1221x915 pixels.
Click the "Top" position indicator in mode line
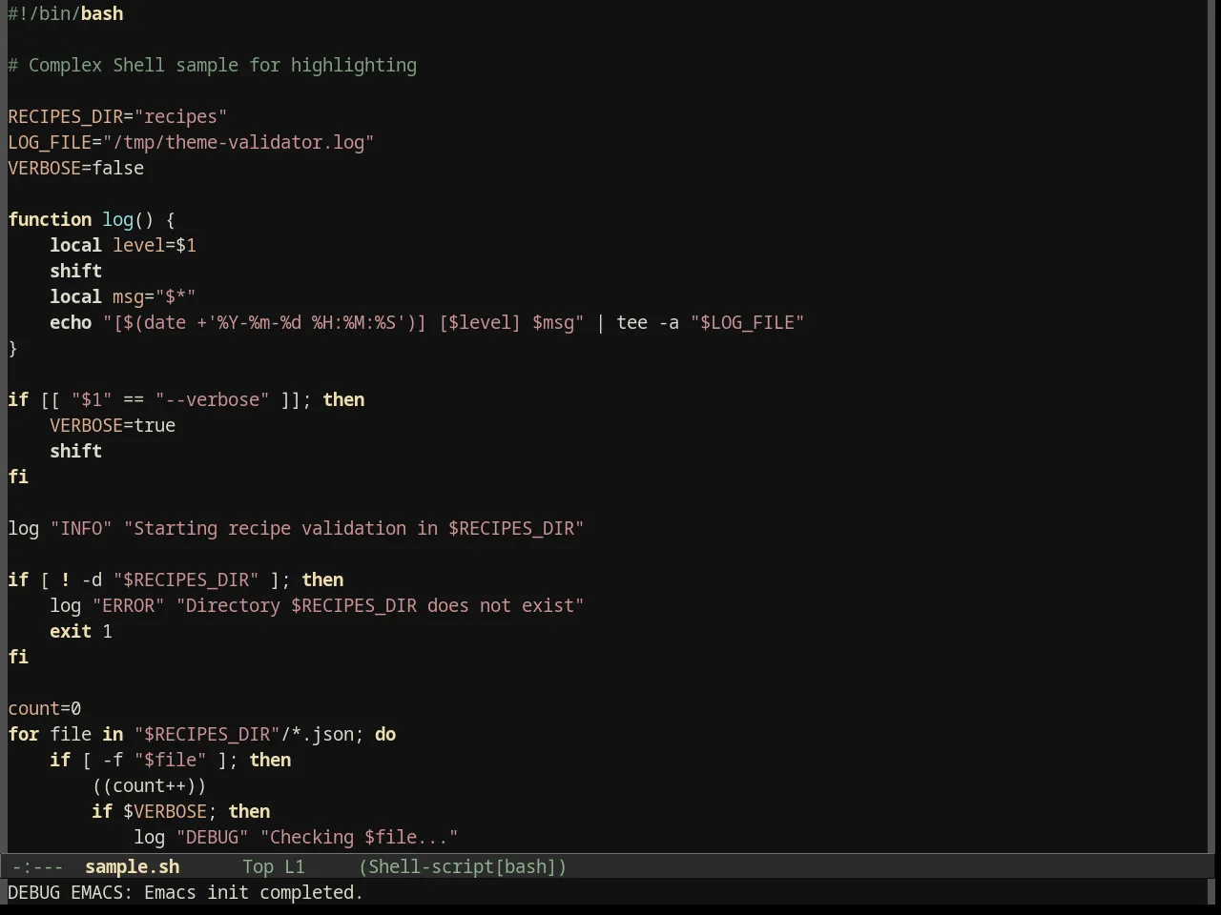(x=258, y=866)
